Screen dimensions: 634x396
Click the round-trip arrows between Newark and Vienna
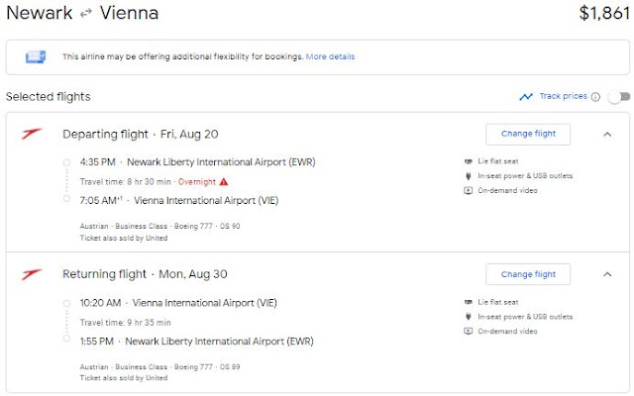click(x=84, y=15)
